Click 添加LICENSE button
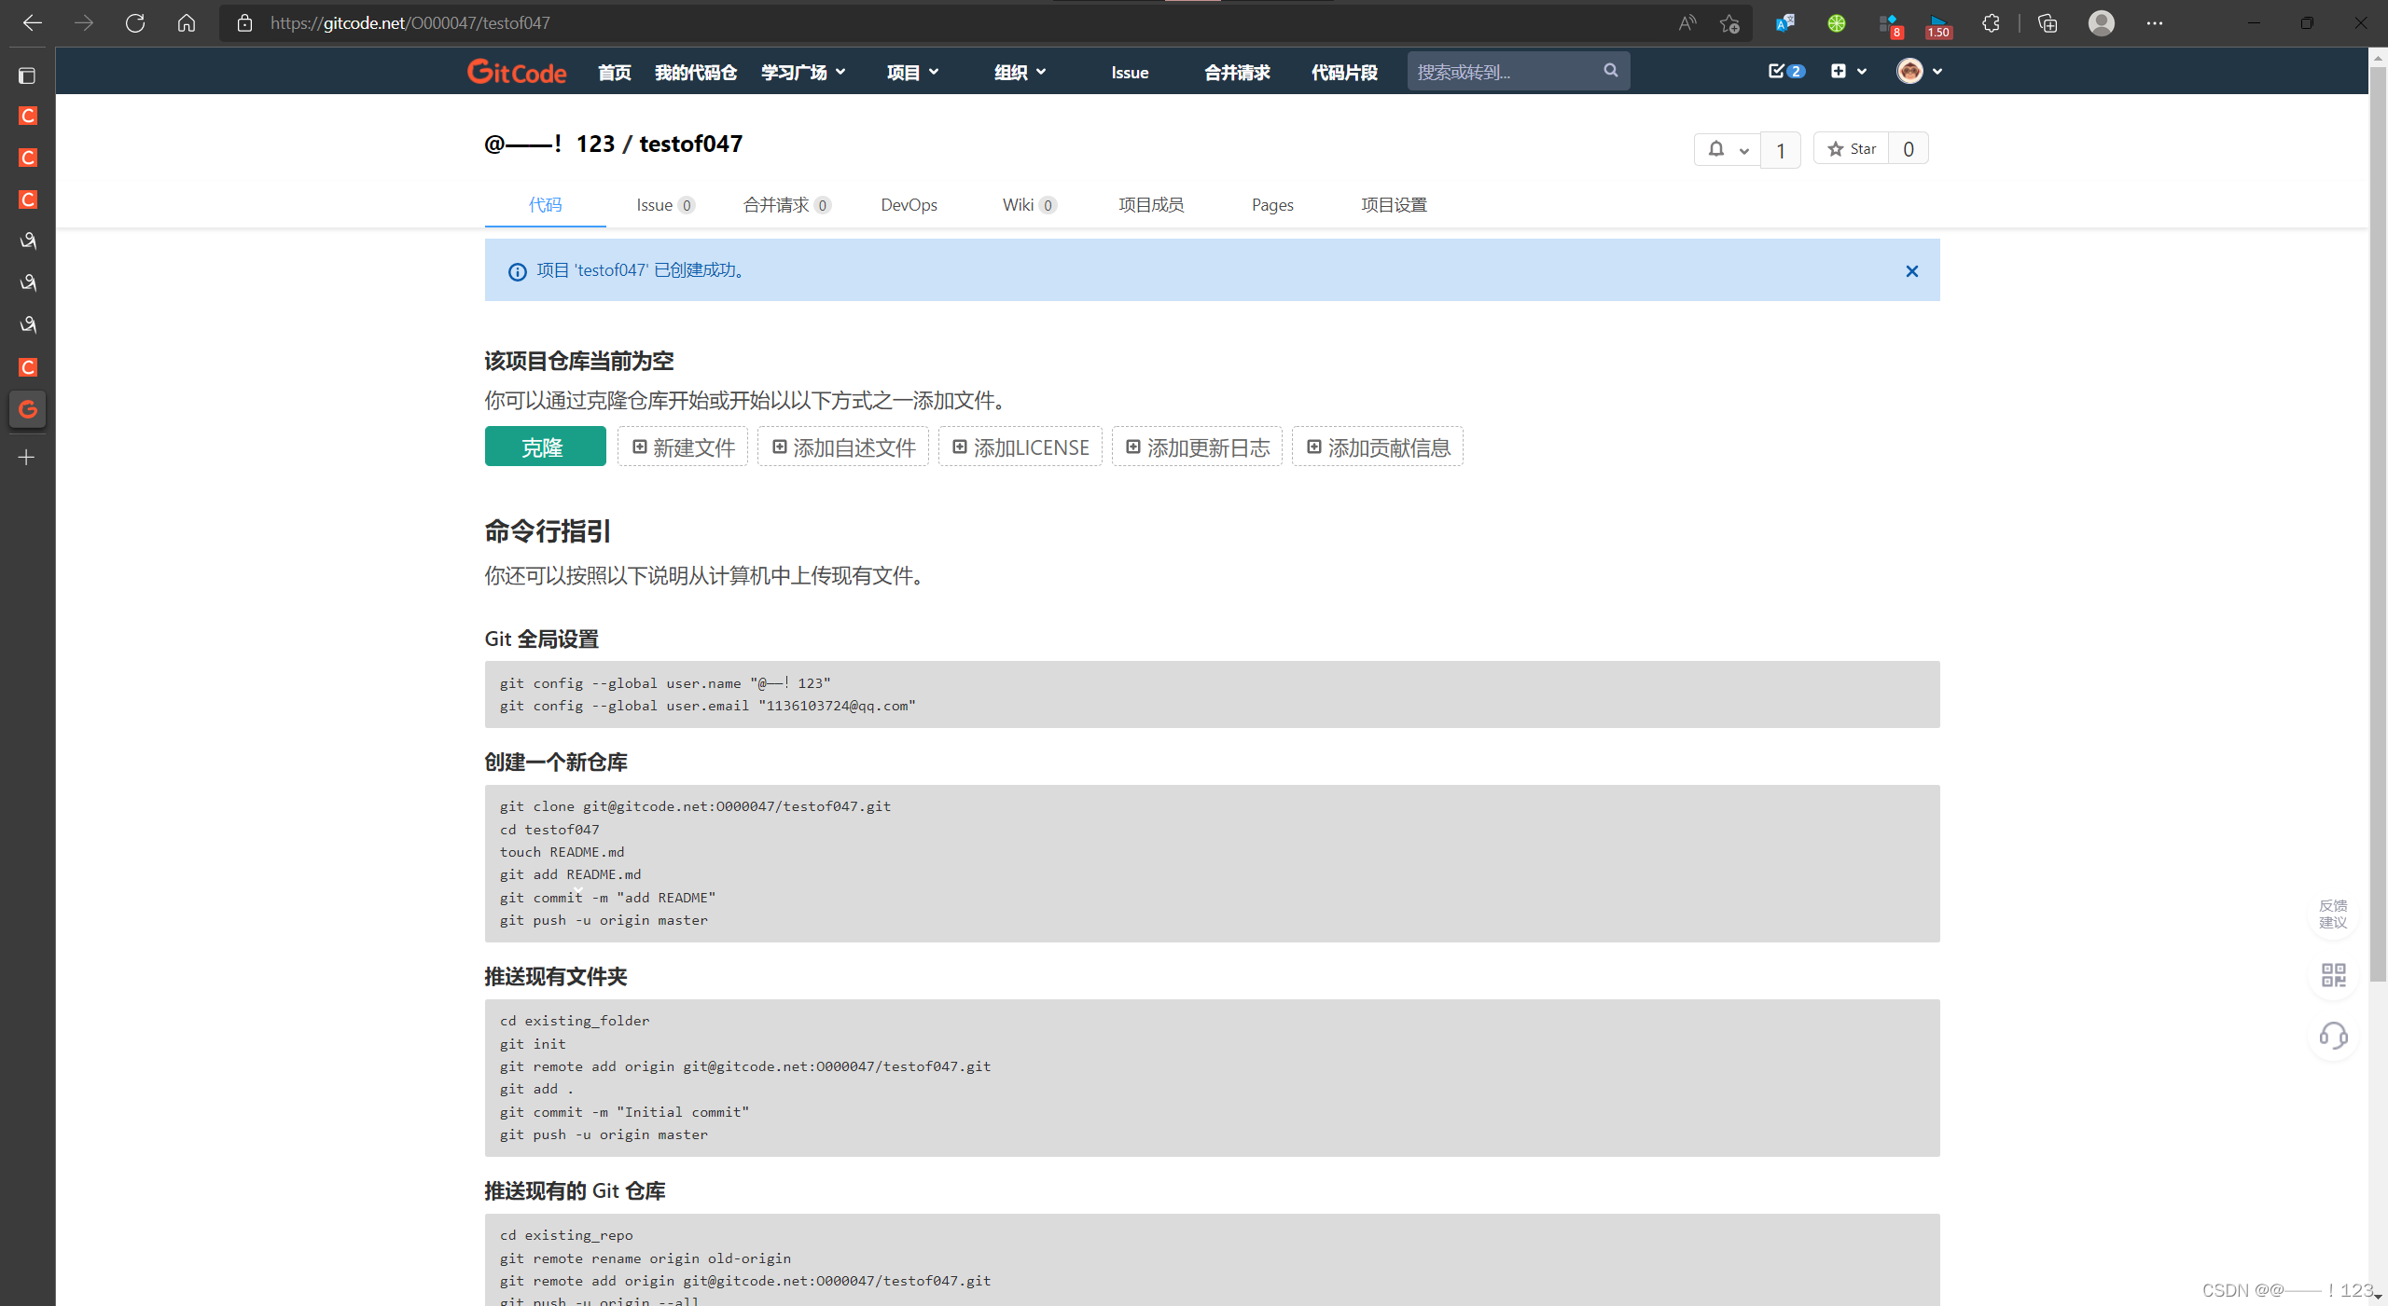Screen dimensions: 2388x1306 (x=1020, y=447)
